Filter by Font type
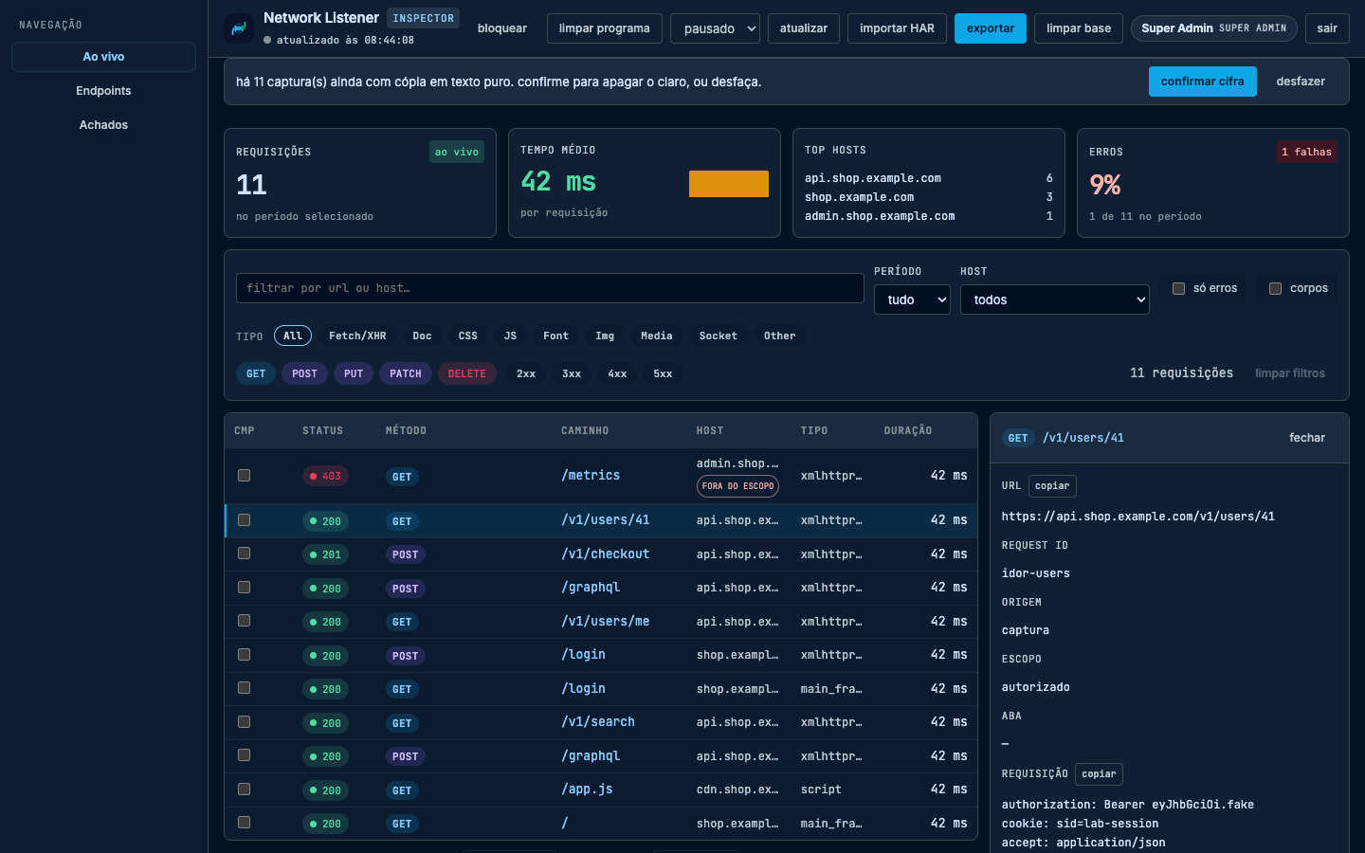The image size is (1365, 853). 555,336
